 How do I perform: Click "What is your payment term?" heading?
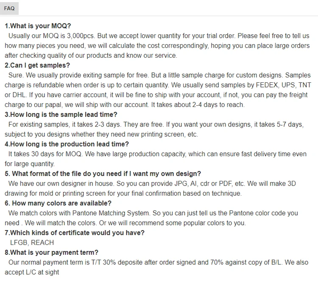coord(51,253)
